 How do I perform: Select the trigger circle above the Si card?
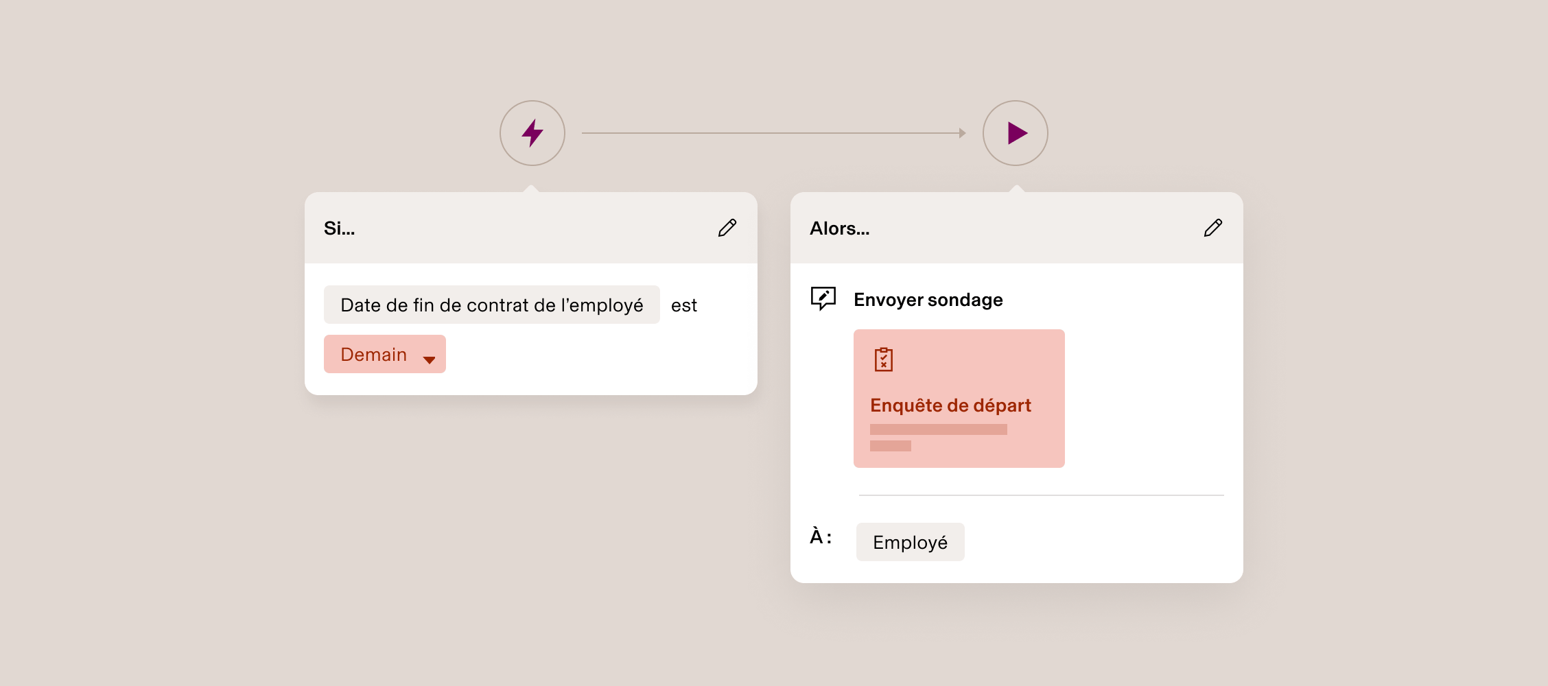(x=532, y=133)
